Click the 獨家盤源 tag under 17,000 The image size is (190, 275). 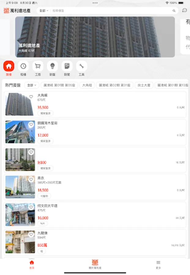tap(45, 141)
